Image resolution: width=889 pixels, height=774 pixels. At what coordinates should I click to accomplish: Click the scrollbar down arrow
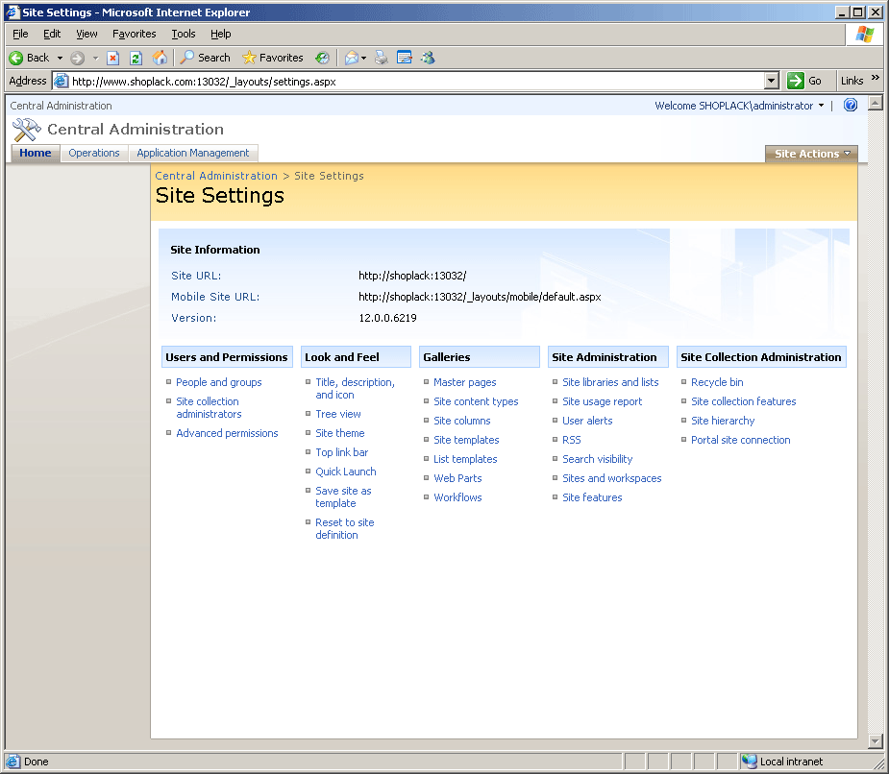[x=876, y=740]
